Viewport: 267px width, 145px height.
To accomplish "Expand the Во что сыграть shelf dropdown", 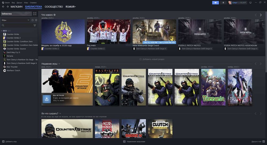I will coord(60,113).
